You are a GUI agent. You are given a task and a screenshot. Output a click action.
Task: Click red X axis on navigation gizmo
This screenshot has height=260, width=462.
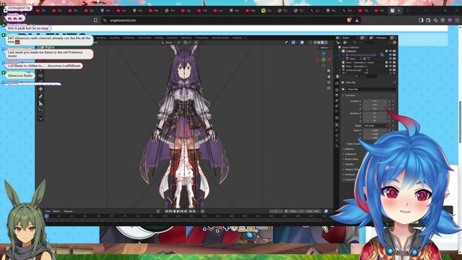click(x=329, y=59)
